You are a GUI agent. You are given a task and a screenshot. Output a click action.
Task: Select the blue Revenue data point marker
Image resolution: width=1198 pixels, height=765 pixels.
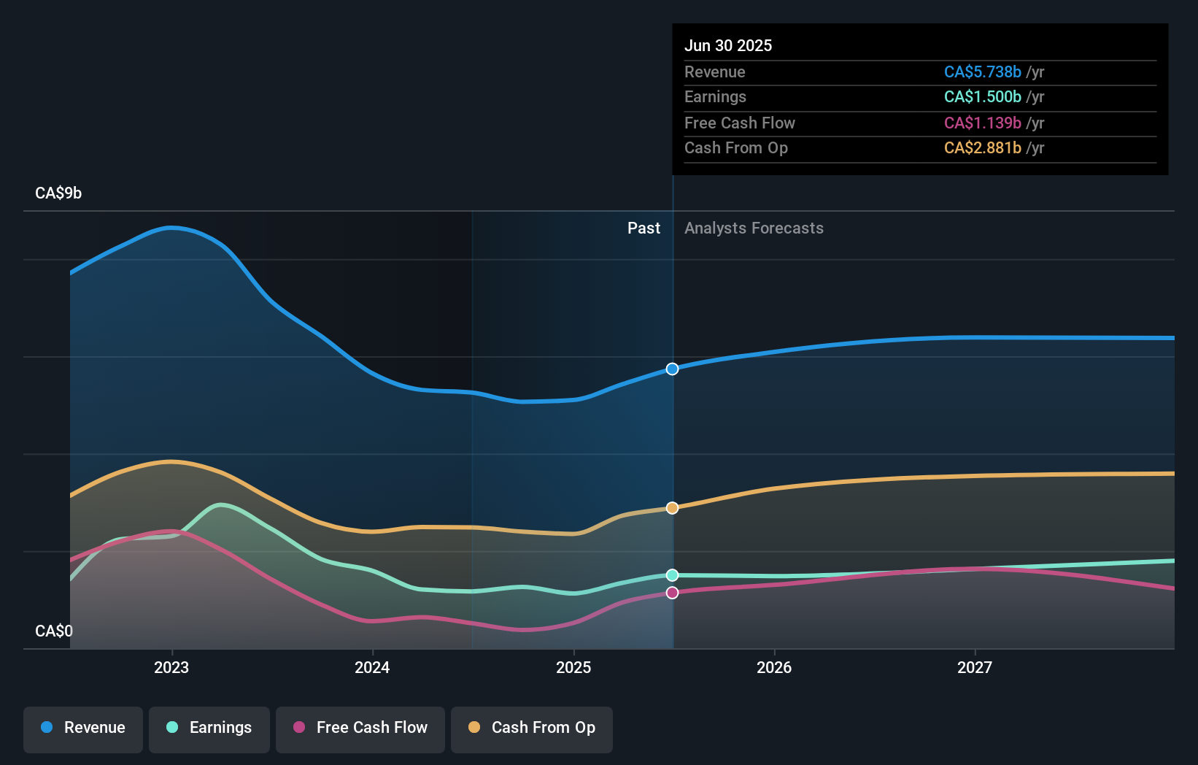click(x=671, y=369)
